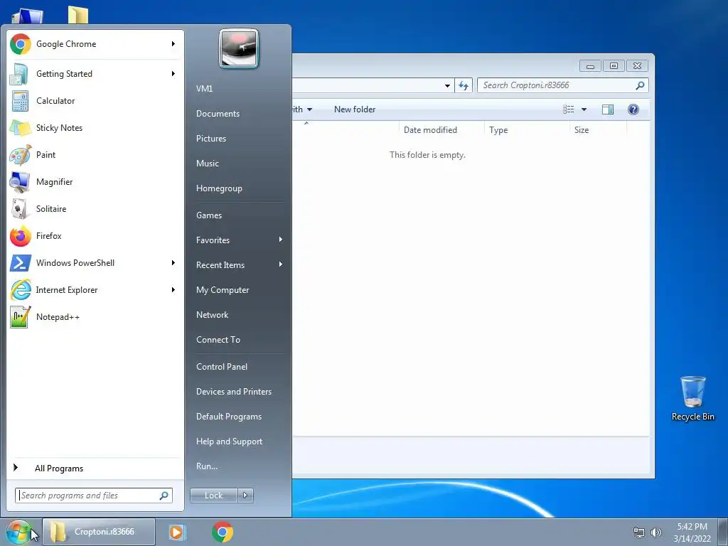Toggle the Explorer preview pane
Screen dimensions: 728x546
tap(607, 109)
